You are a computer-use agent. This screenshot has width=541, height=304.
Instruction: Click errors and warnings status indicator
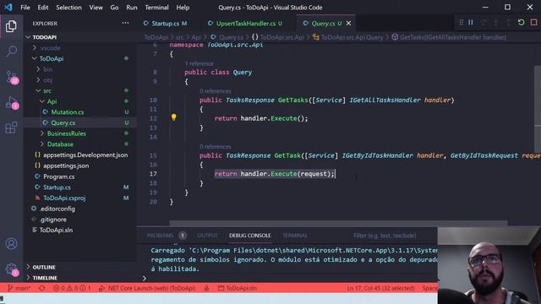point(72,288)
